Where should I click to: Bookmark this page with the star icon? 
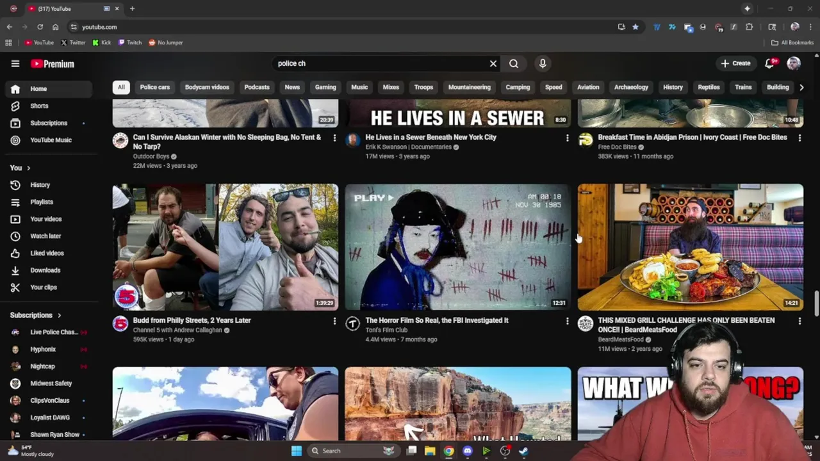coord(635,27)
